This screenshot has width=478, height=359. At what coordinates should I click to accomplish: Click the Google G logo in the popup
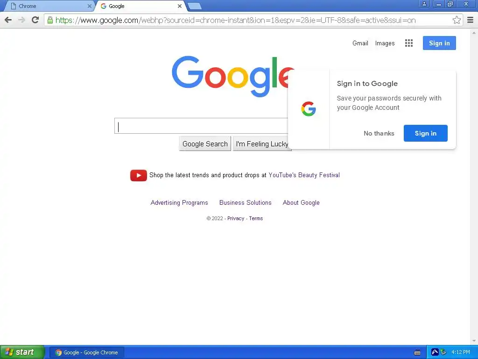[309, 108]
